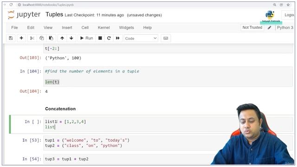Click the save and checkpoint icon
Screen dimensions: 297x167
pyautogui.click(x=11, y=38)
